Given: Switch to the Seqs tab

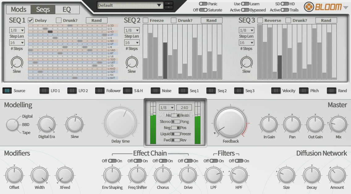Looking at the screenshot, I should (x=43, y=9).
